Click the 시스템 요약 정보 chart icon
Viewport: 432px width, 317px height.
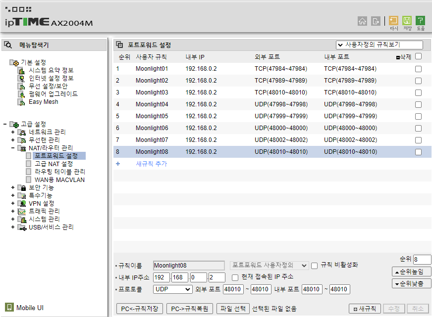[21, 71]
